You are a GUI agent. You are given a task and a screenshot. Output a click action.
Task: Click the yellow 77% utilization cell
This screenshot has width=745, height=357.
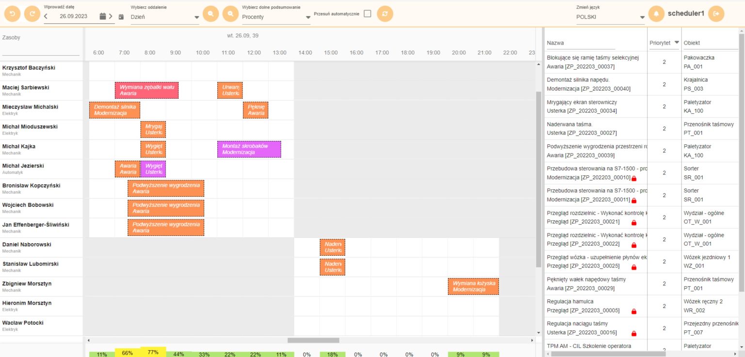pyautogui.click(x=152, y=353)
